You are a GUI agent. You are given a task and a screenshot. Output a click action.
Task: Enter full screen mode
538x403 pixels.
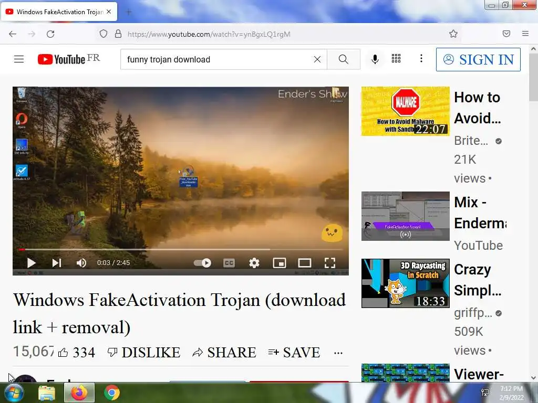330,263
